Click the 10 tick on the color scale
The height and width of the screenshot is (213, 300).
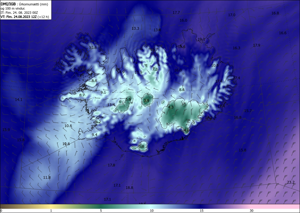pos(151,211)
